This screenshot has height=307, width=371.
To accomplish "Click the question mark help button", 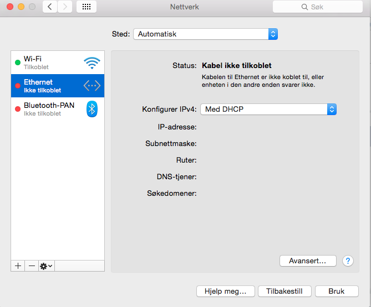I will [348, 261].
